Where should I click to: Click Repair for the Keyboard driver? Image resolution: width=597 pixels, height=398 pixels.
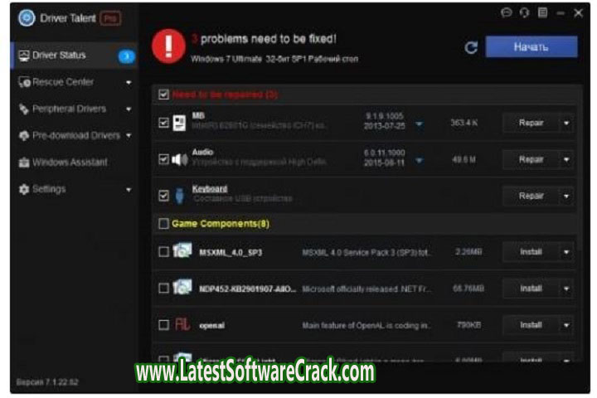(531, 196)
